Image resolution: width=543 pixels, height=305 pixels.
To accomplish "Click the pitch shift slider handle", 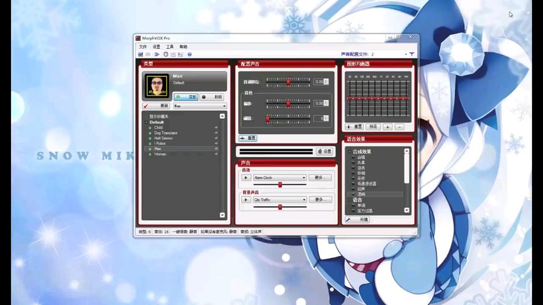I will point(288,82).
